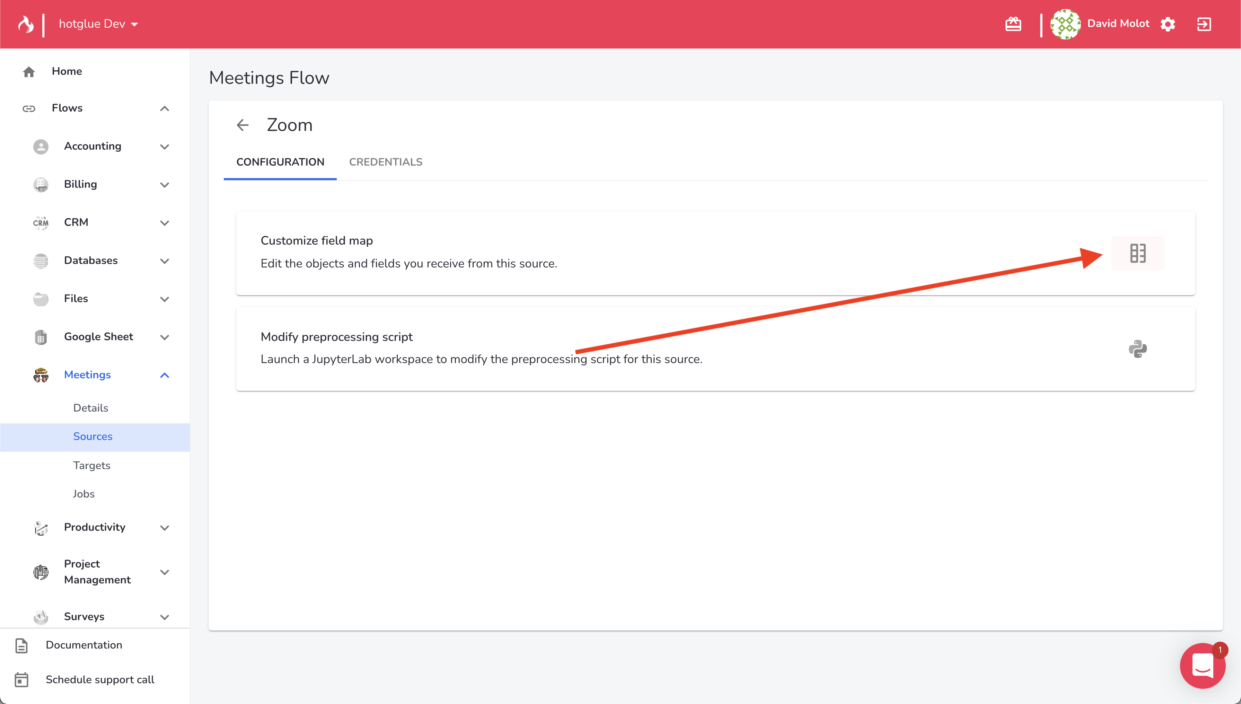
Task: Open the gift card icon in header
Action: 1013,24
